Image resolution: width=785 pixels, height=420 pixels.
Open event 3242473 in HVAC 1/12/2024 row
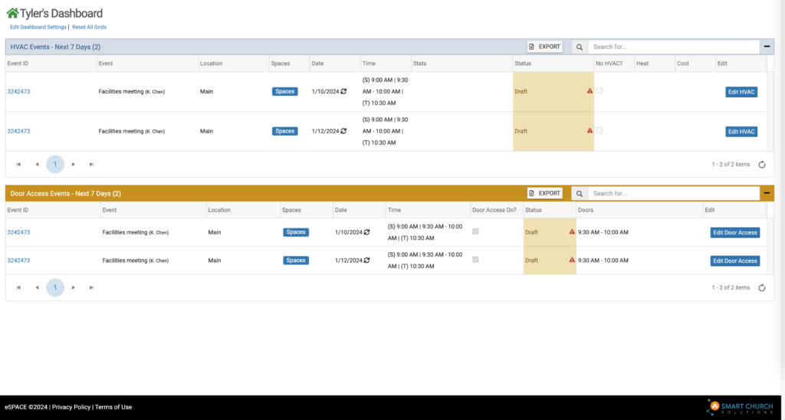click(18, 131)
